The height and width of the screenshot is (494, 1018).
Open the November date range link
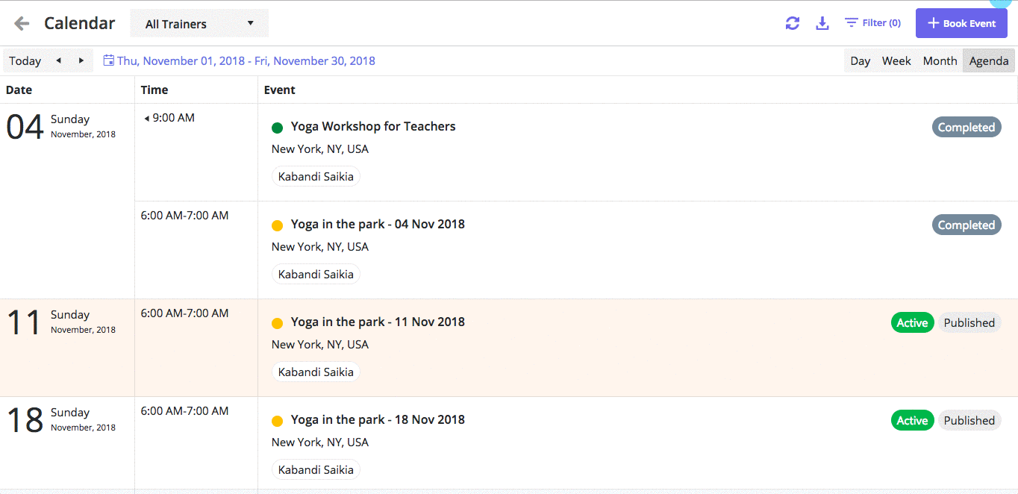click(245, 60)
